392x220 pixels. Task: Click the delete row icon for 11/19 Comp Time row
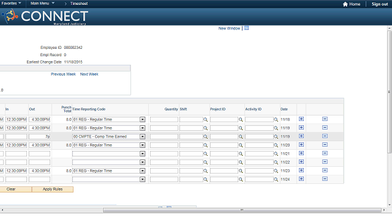click(325, 136)
